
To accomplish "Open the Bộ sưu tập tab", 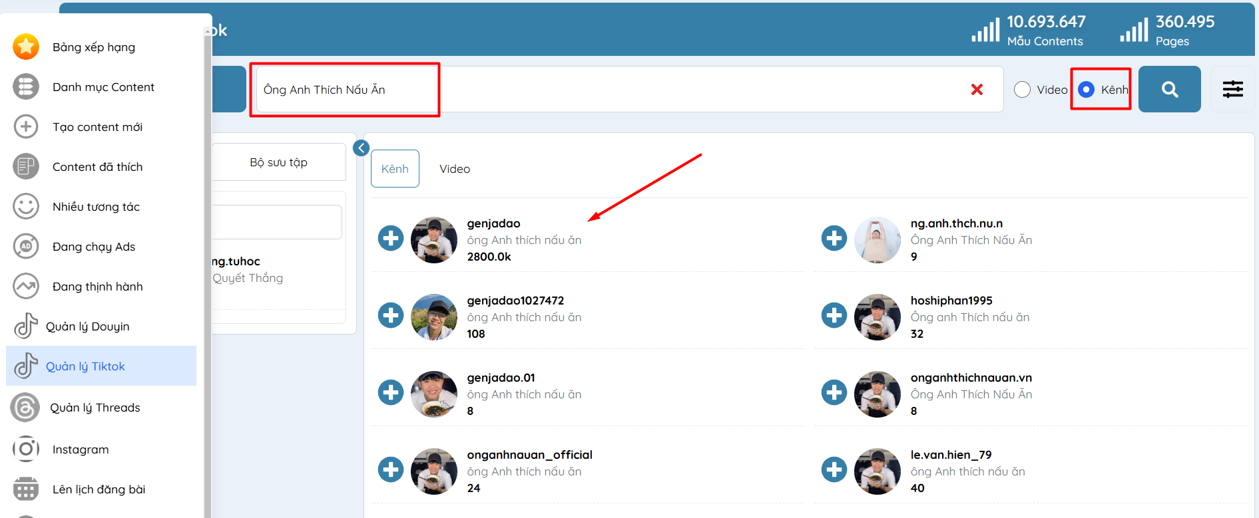I will click(278, 162).
